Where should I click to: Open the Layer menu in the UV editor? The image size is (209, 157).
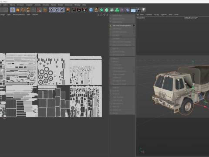click(9, 15)
